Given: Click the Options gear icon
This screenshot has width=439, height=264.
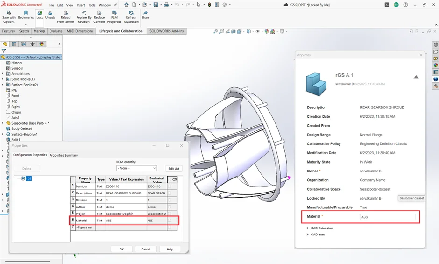Looking at the screenshot, I should point(225,5).
